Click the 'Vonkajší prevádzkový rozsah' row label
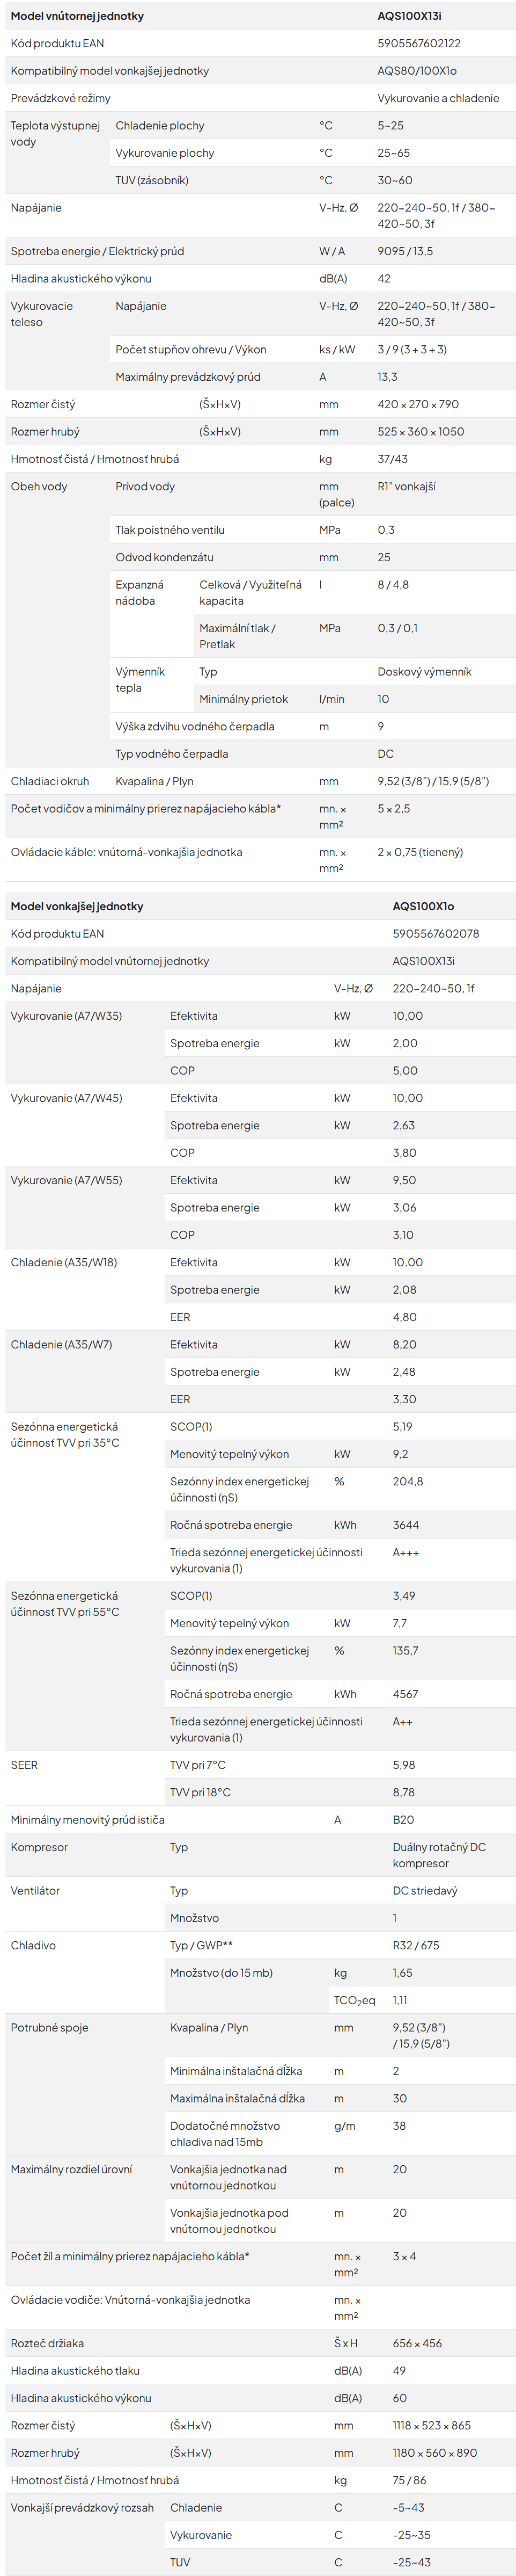 (82, 2507)
